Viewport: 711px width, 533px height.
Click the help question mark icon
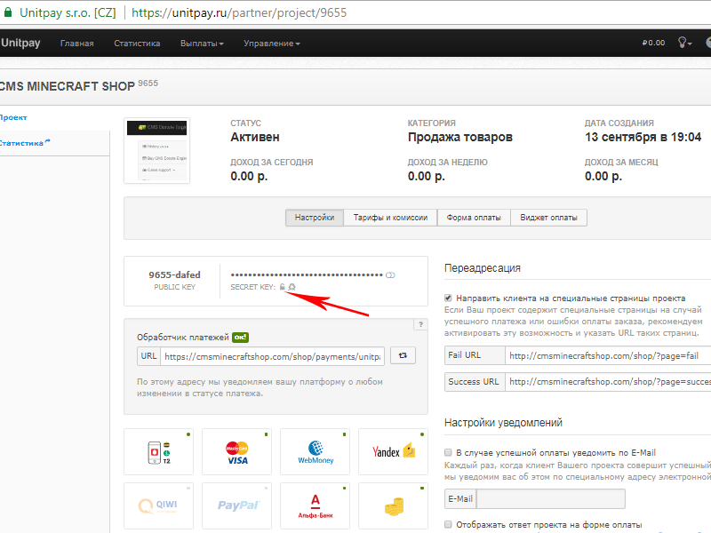point(421,325)
